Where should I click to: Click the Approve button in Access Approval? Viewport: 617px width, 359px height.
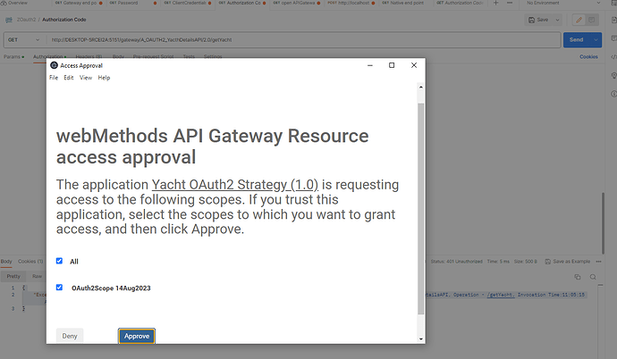pos(137,336)
